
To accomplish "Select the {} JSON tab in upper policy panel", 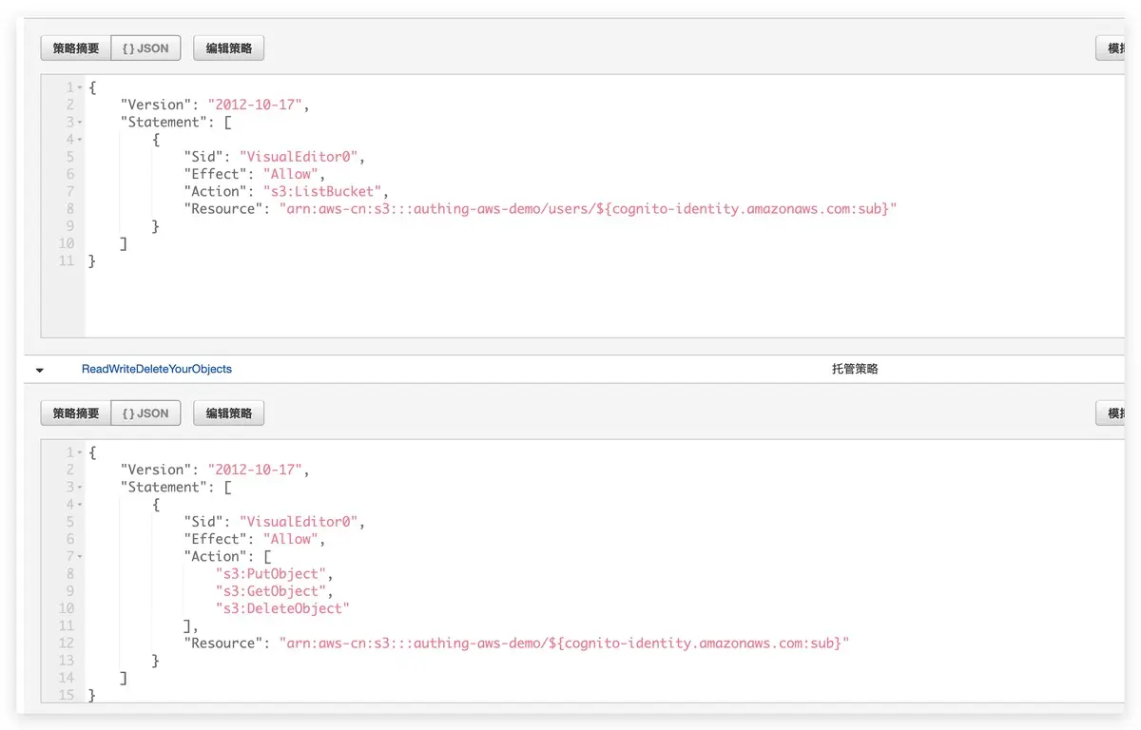I will click(x=145, y=48).
